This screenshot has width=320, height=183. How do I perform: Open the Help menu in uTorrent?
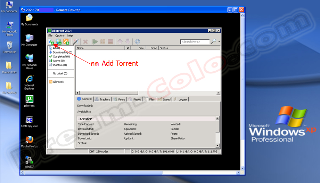(x=70, y=35)
